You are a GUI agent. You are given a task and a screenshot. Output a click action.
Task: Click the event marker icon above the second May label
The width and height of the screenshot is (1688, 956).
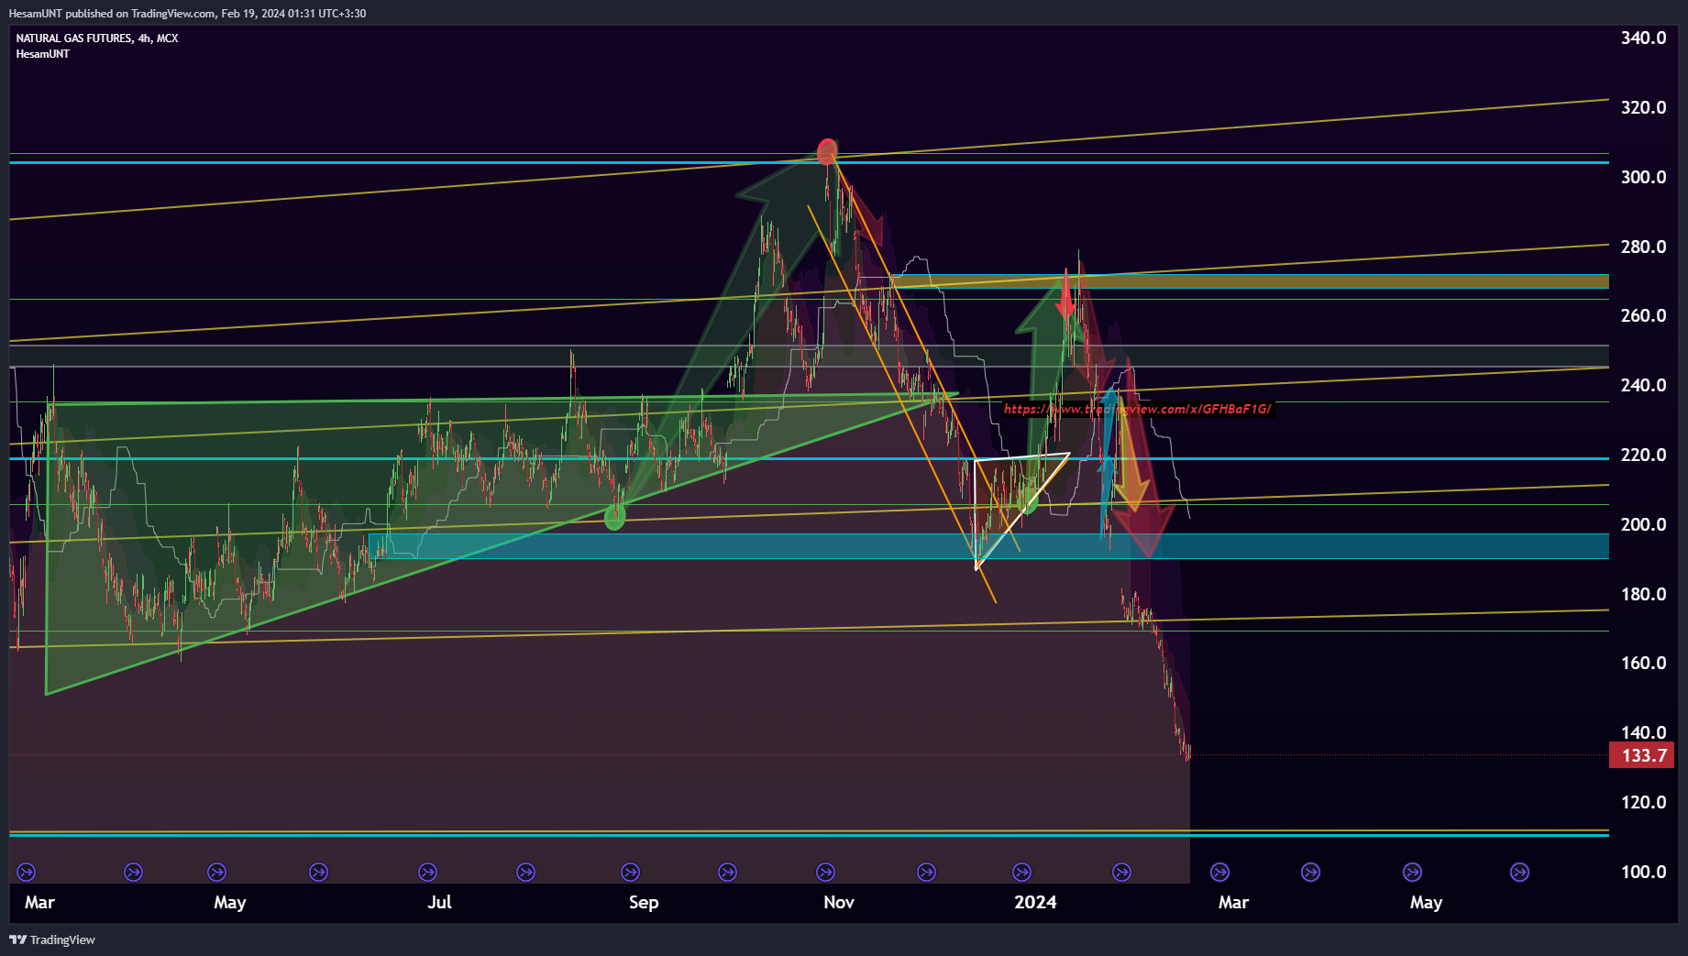1412,872
